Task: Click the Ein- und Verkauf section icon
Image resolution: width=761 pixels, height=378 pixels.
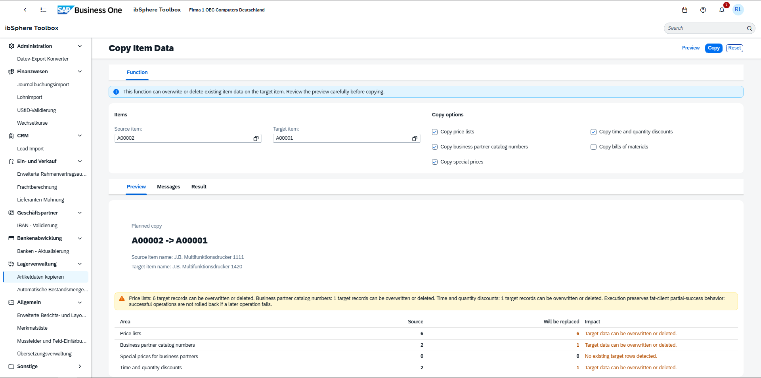Action: [11, 161]
